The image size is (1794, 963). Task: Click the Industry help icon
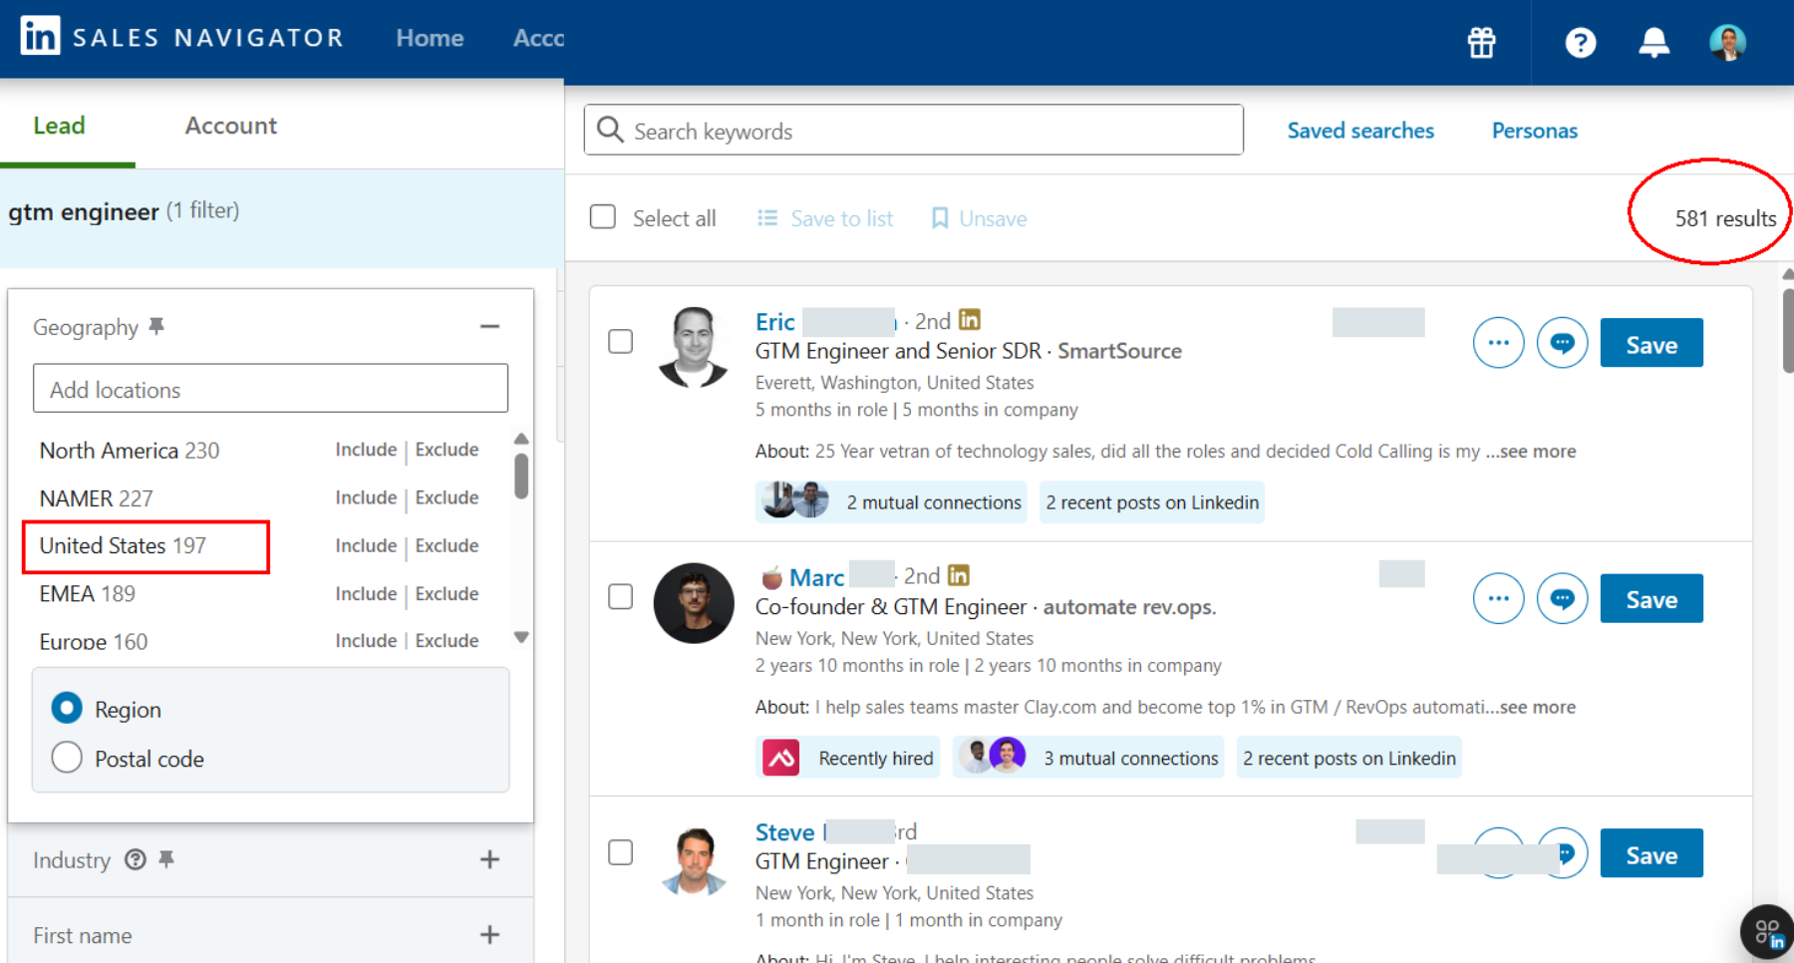coord(136,859)
